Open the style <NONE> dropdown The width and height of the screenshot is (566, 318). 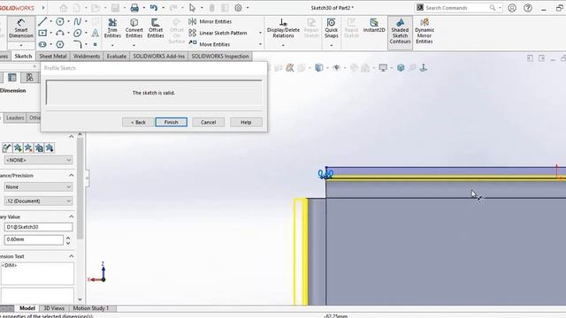pyautogui.click(x=38, y=160)
